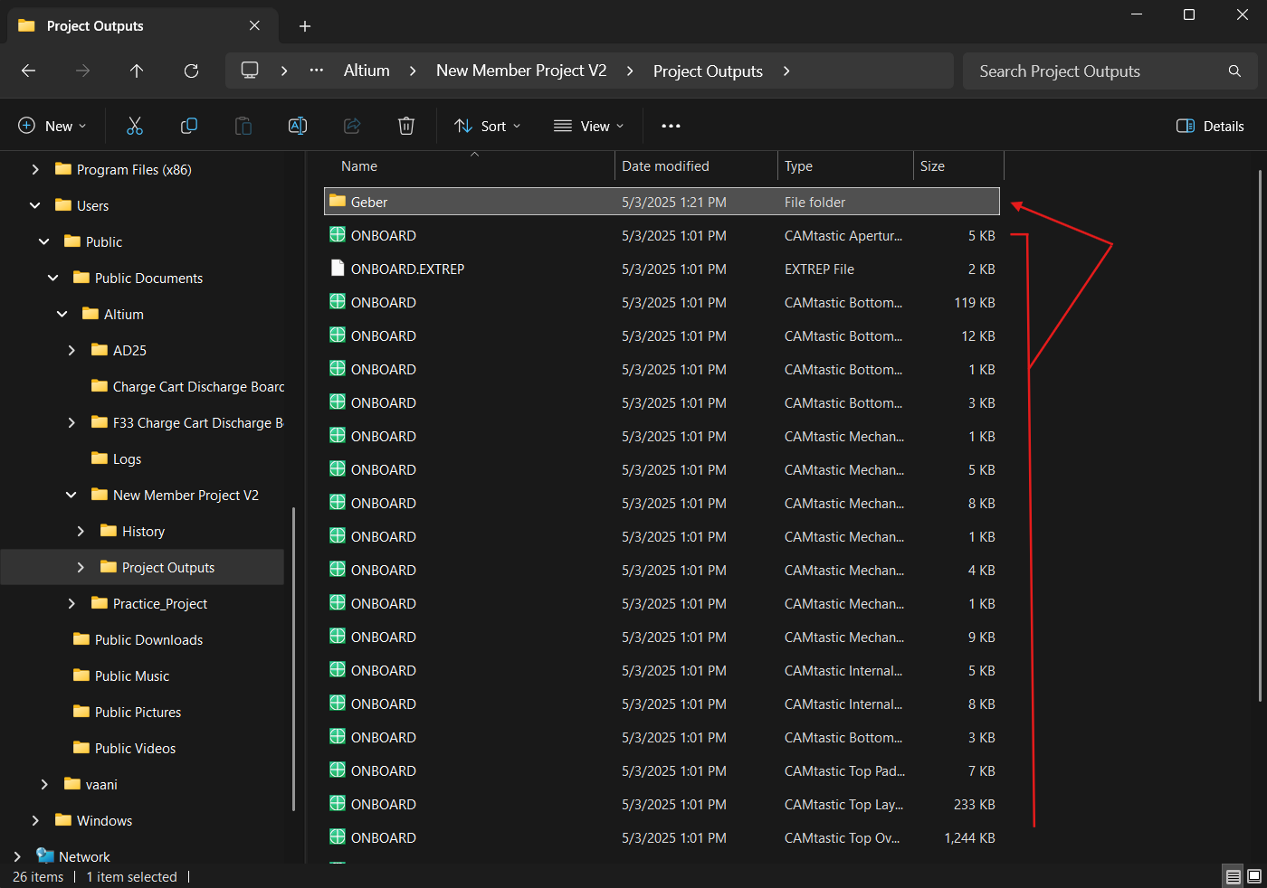Collapse the Users tree node

[x=35, y=205]
